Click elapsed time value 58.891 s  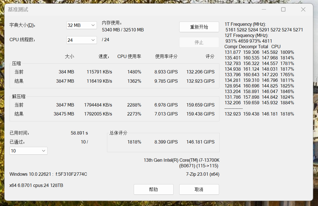(79, 133)
